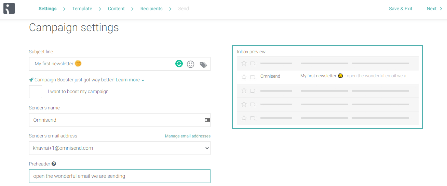This screenshot has height=186, width=447.
Task: Go to the Settings step
Action: pos(48,9)
